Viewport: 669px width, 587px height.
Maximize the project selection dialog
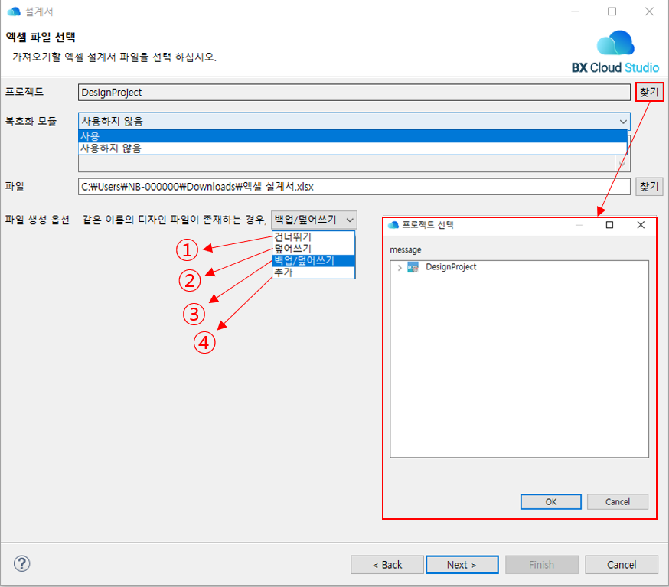coord(609,225)
